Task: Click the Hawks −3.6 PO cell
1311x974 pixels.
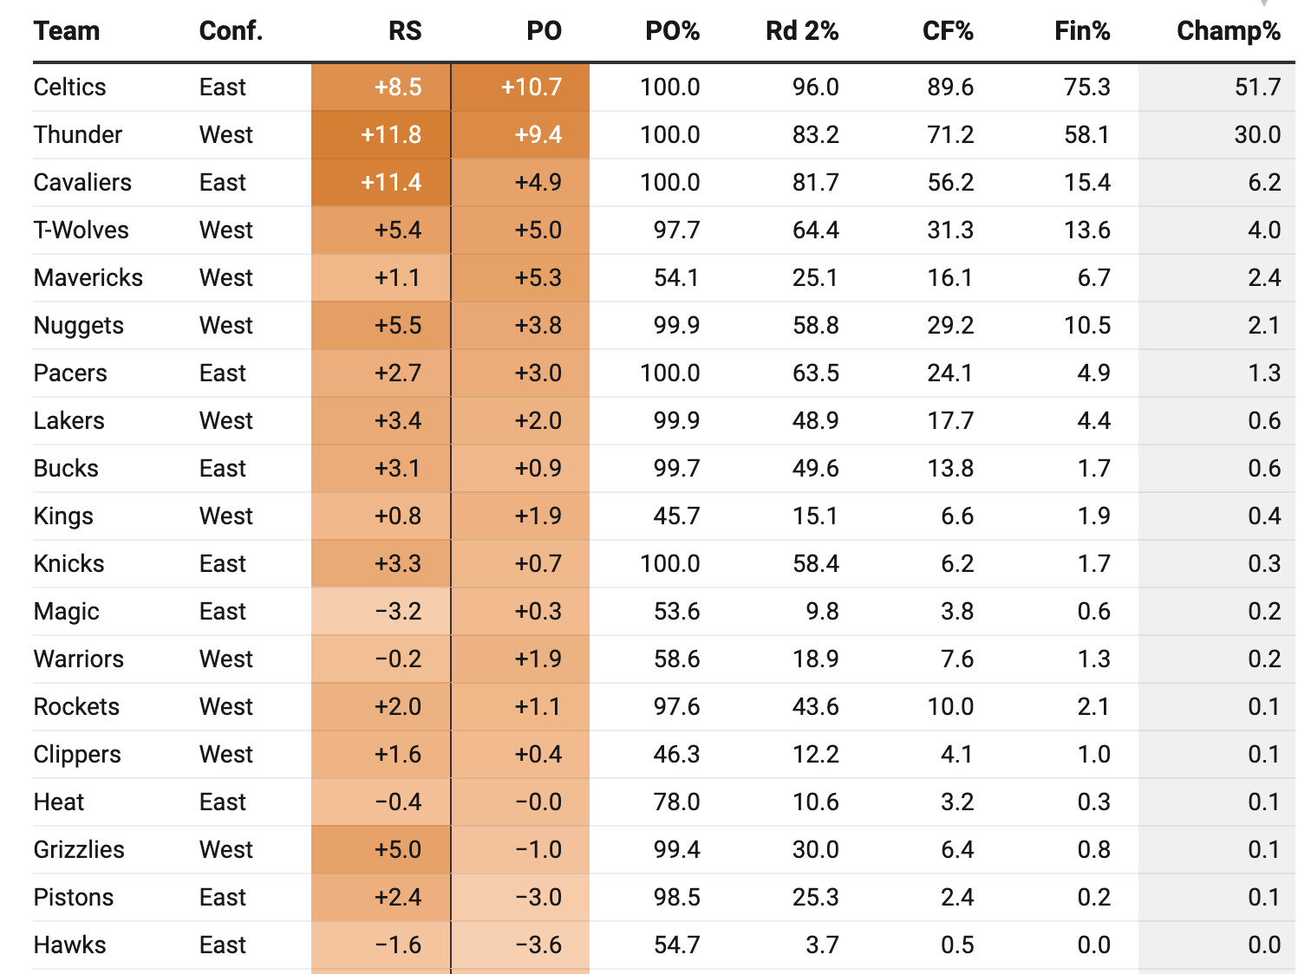Action: [x=538, y=945]
